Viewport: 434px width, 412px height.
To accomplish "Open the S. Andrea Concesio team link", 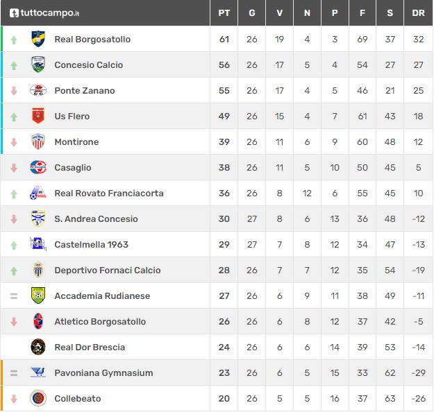I will (96, 218).
